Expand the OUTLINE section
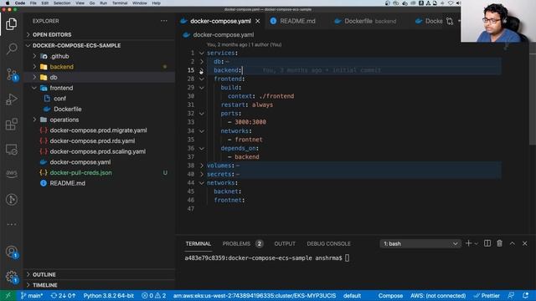Viewport: 536px width, 301px height. (44, 274)
